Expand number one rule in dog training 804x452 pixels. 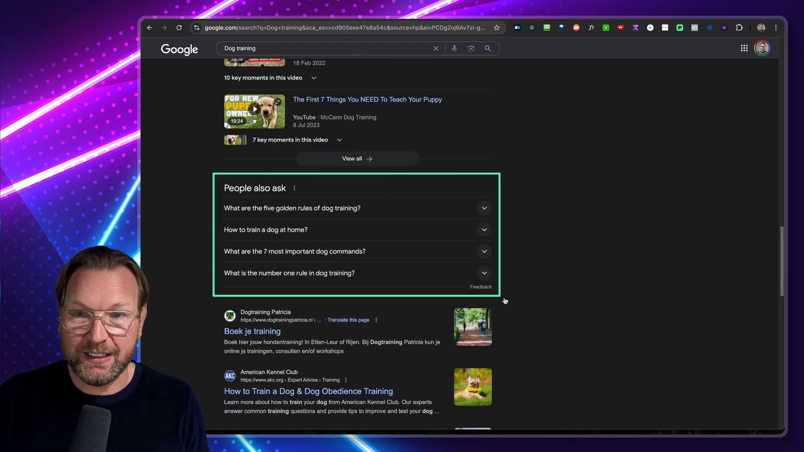pyautogui.click(x=358, y=273)
